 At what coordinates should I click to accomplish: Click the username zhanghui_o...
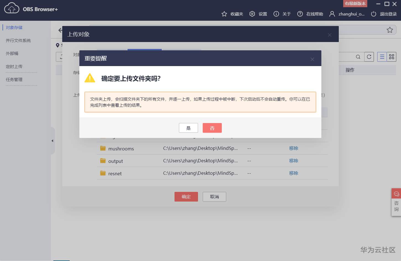351,14
